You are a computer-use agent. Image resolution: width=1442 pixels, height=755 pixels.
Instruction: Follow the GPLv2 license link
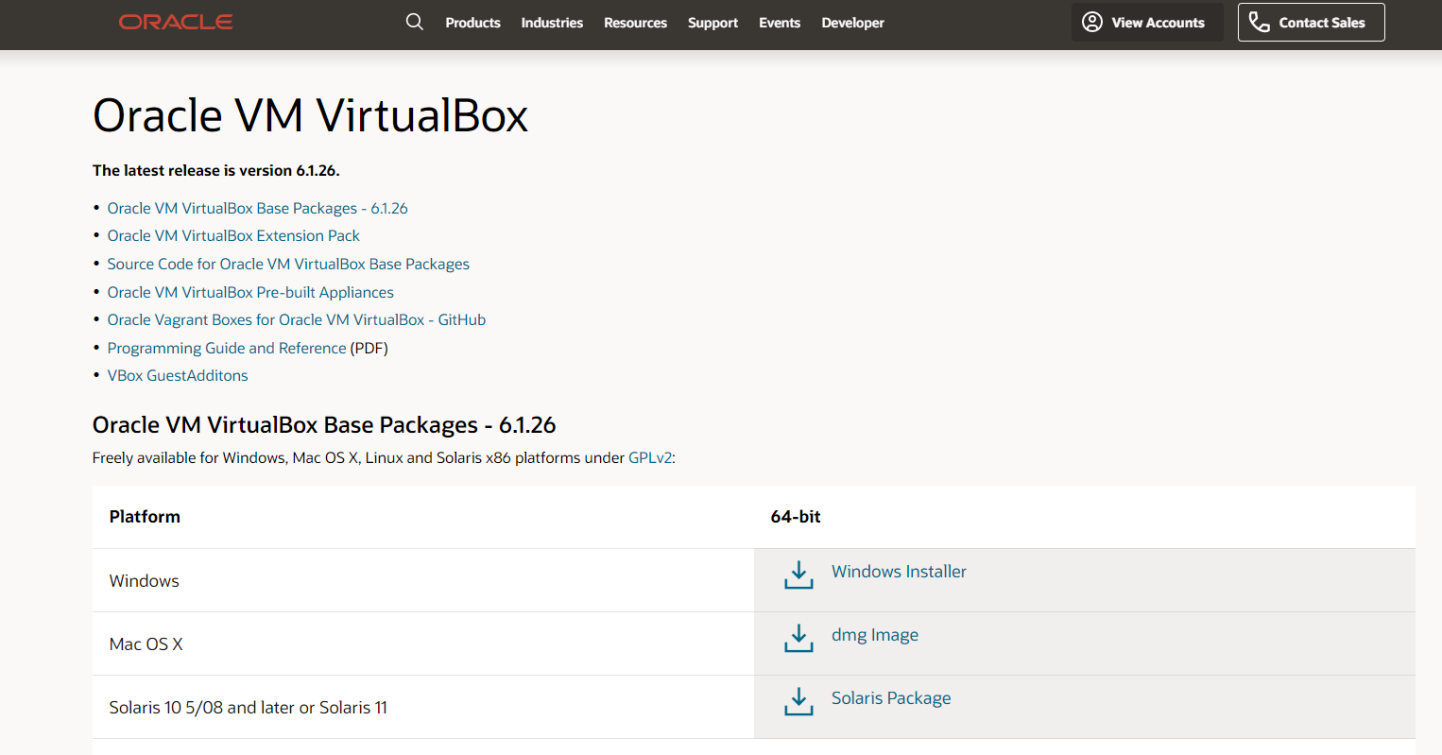[x=650, y=457]
